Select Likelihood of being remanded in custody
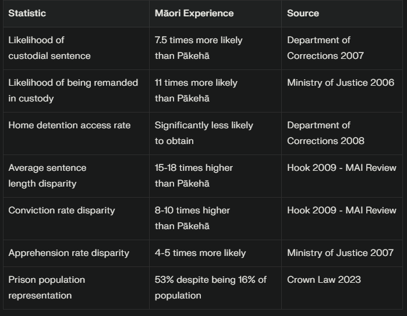 (73, 90)
